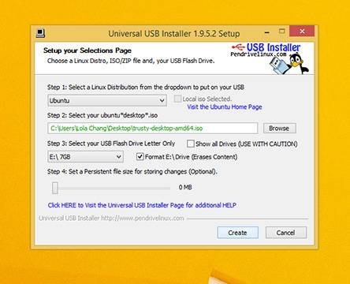Open the Universal USB Installer help page link
The height and width of the screenshot is (284, 350).
click(142, 205)
